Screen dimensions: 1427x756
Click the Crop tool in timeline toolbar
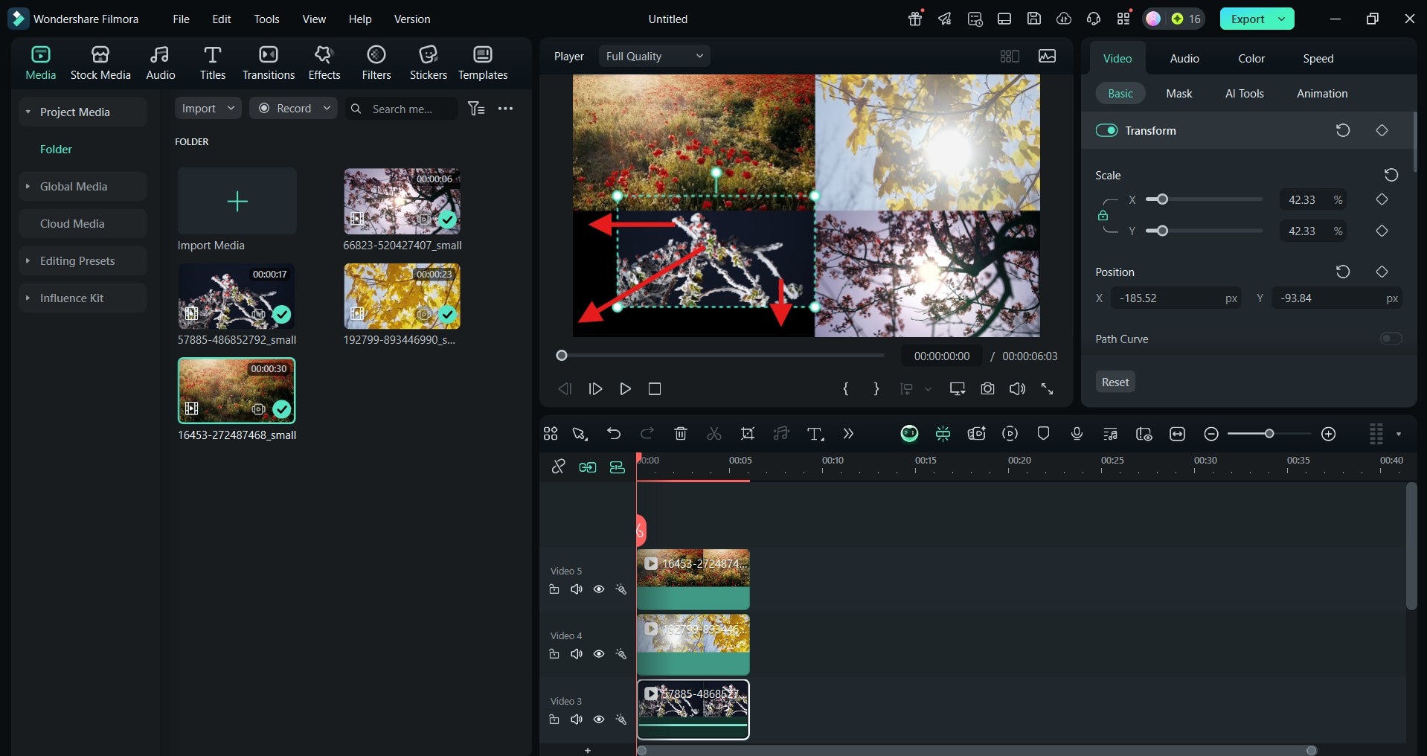pos(748,434)
